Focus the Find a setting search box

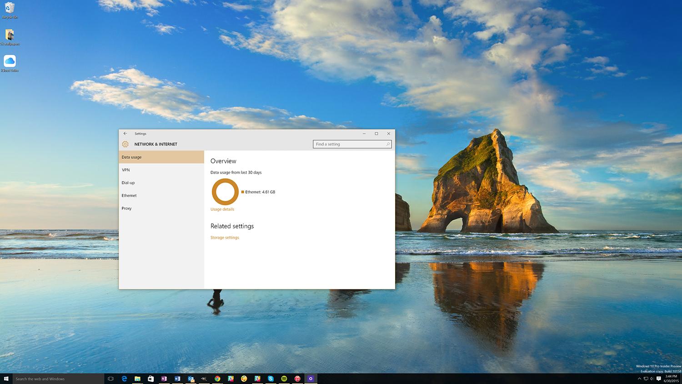pyautogui.click(x=352, y=144)
